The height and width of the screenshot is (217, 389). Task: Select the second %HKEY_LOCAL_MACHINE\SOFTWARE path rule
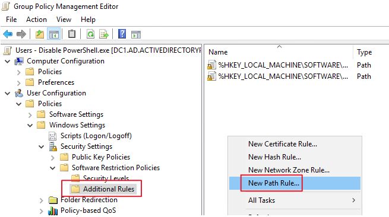click(x=283, y=76)
